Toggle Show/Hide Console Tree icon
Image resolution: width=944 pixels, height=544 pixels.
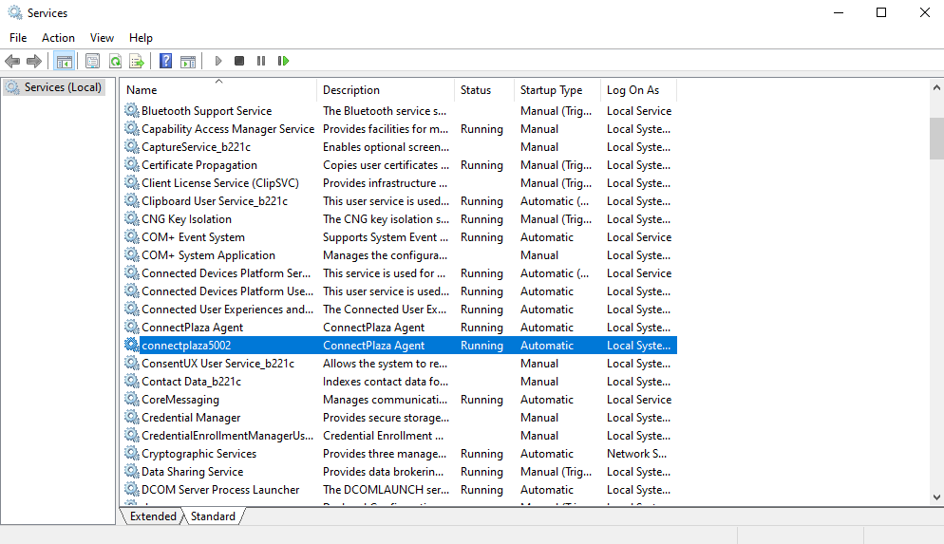64,61
